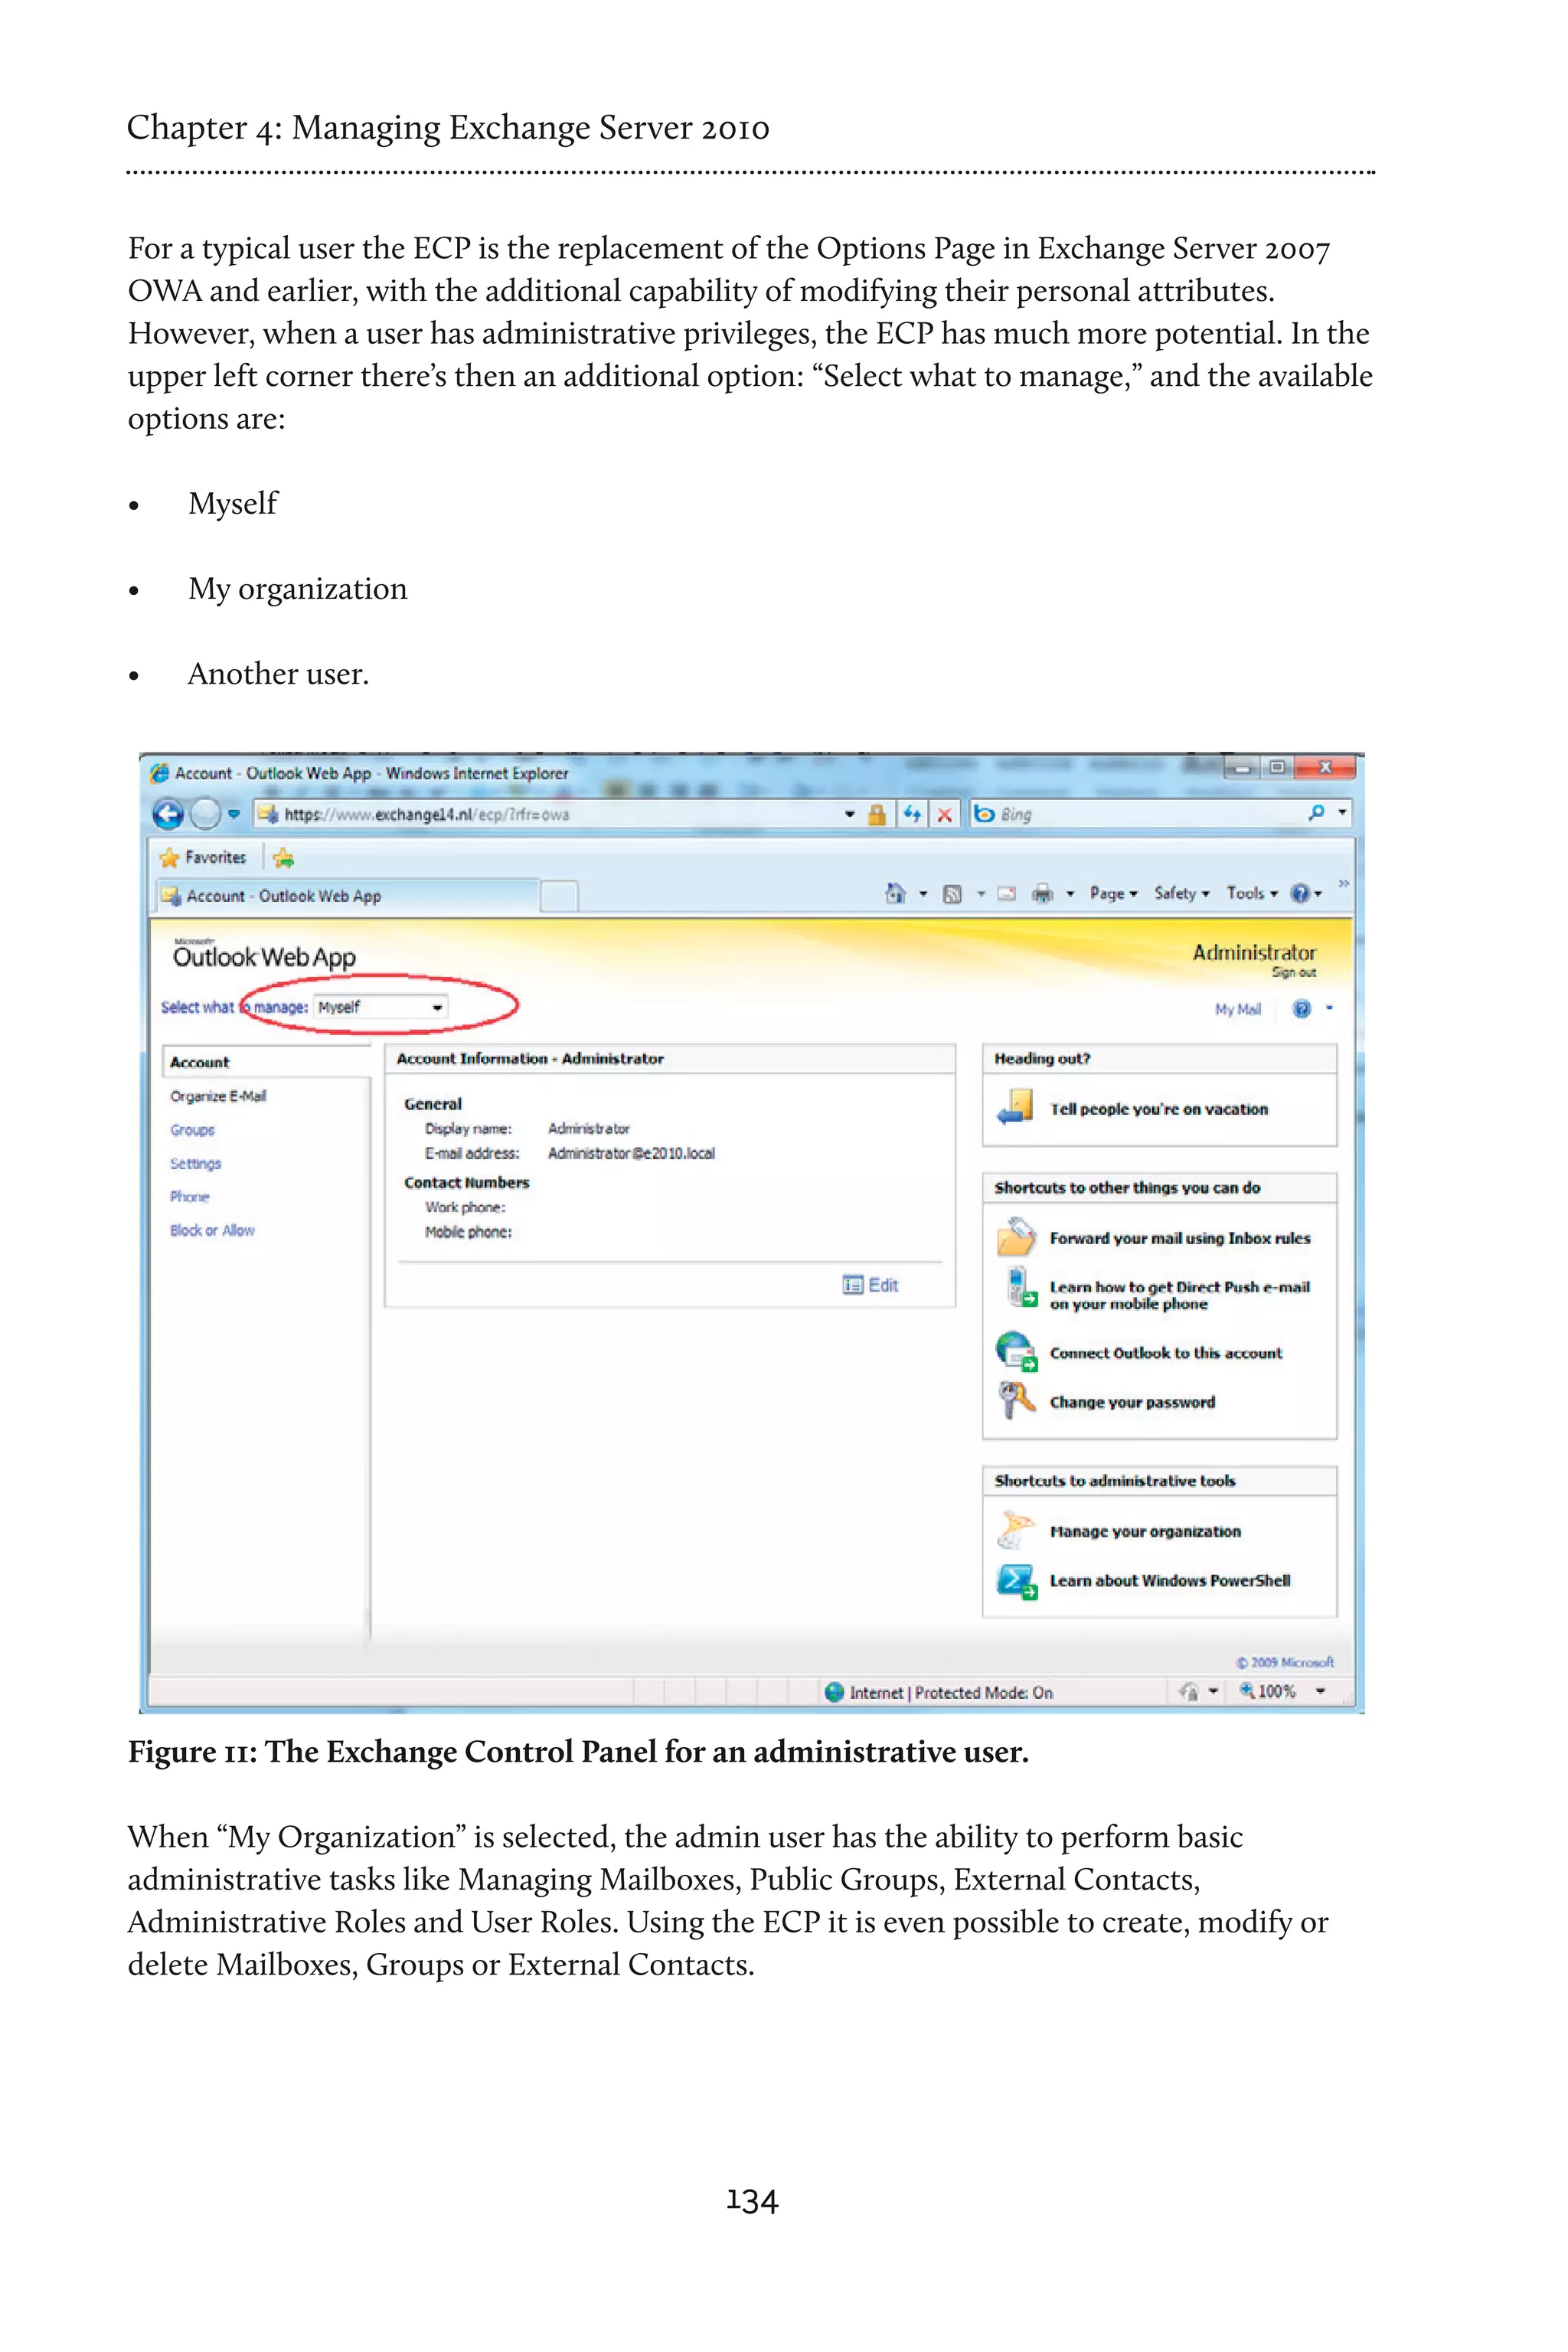Viewport: 1568px width, 2352px height.
Task: Click Forward your mail using Inbox rules
Action: coord(1179,1238)
